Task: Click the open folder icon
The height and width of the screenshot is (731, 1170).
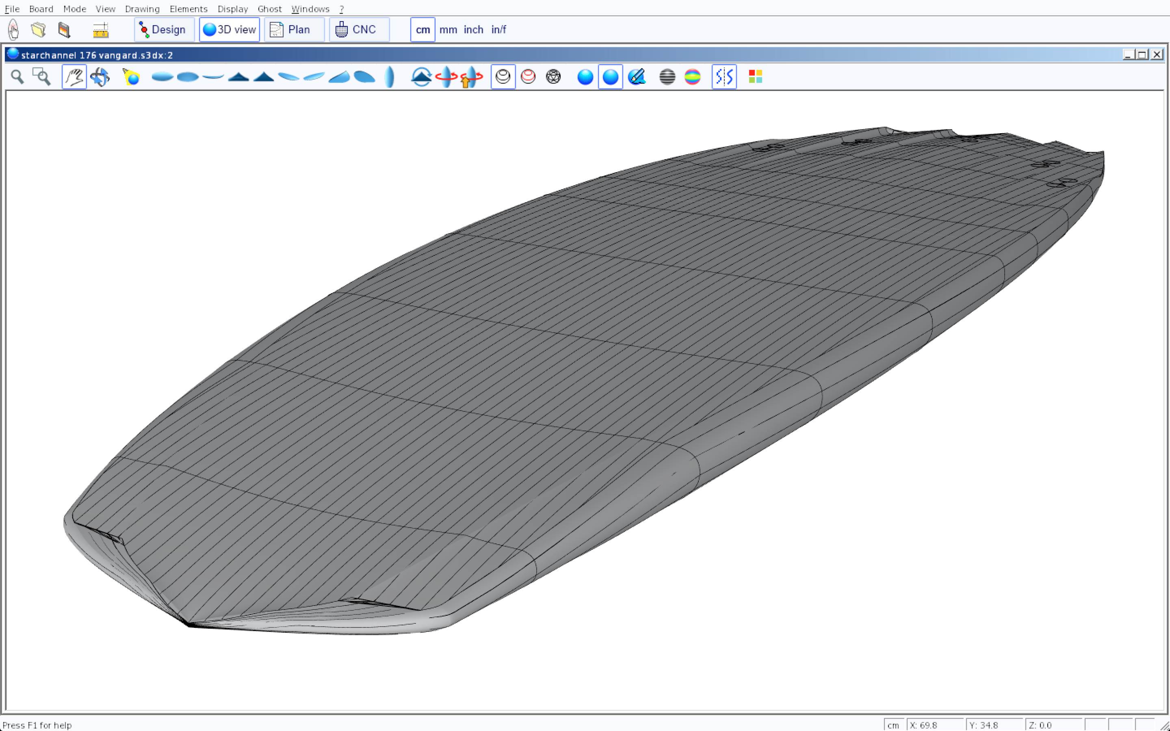Action: (x=38, y=30)
